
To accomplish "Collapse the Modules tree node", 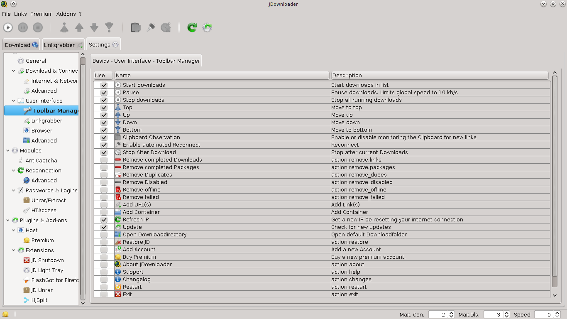I will [x=8, y=151].
